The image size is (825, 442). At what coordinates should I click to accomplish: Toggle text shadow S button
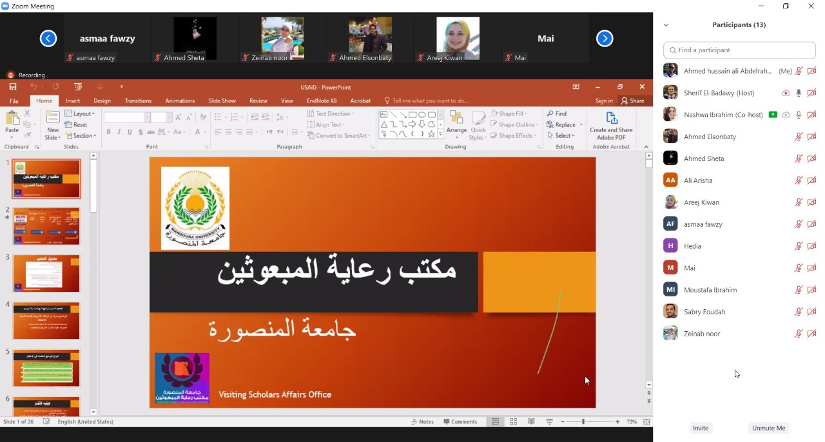coord(140,133)
